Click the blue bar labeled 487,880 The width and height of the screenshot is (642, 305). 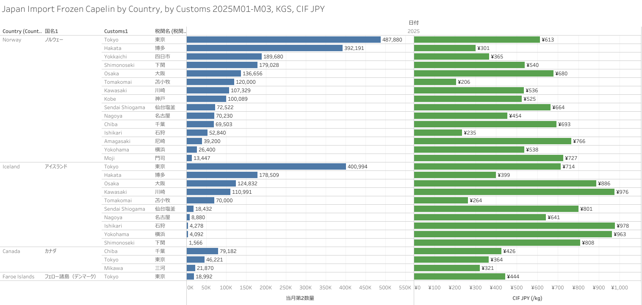coord(283,39)
